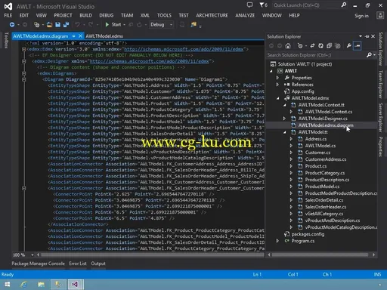Collapse the AWLTModel.Context.tt node
Viewport: 387px width, 290px height.
285,105
